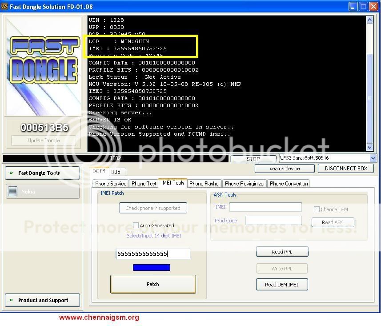Select the Nokia item in sidebar
The image size is (381, 326).
point(43,191)
